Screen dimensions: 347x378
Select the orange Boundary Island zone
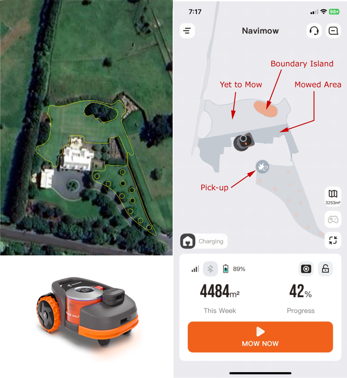[265, 109]
